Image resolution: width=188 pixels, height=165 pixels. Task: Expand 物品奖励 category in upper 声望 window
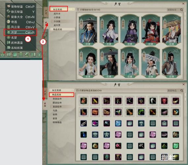tap(62, 29)
